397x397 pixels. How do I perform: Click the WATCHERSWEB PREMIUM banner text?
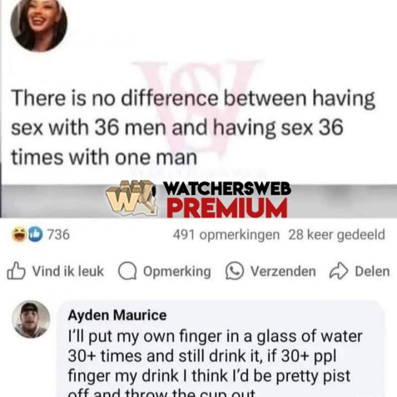227,199
